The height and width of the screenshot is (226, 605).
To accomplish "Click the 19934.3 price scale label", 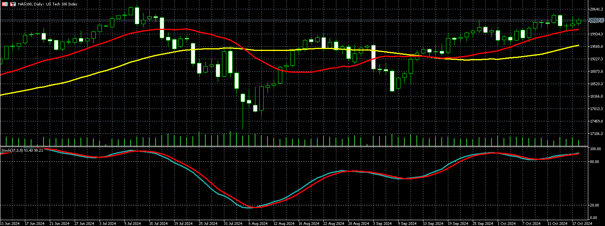I will (596, 34).
